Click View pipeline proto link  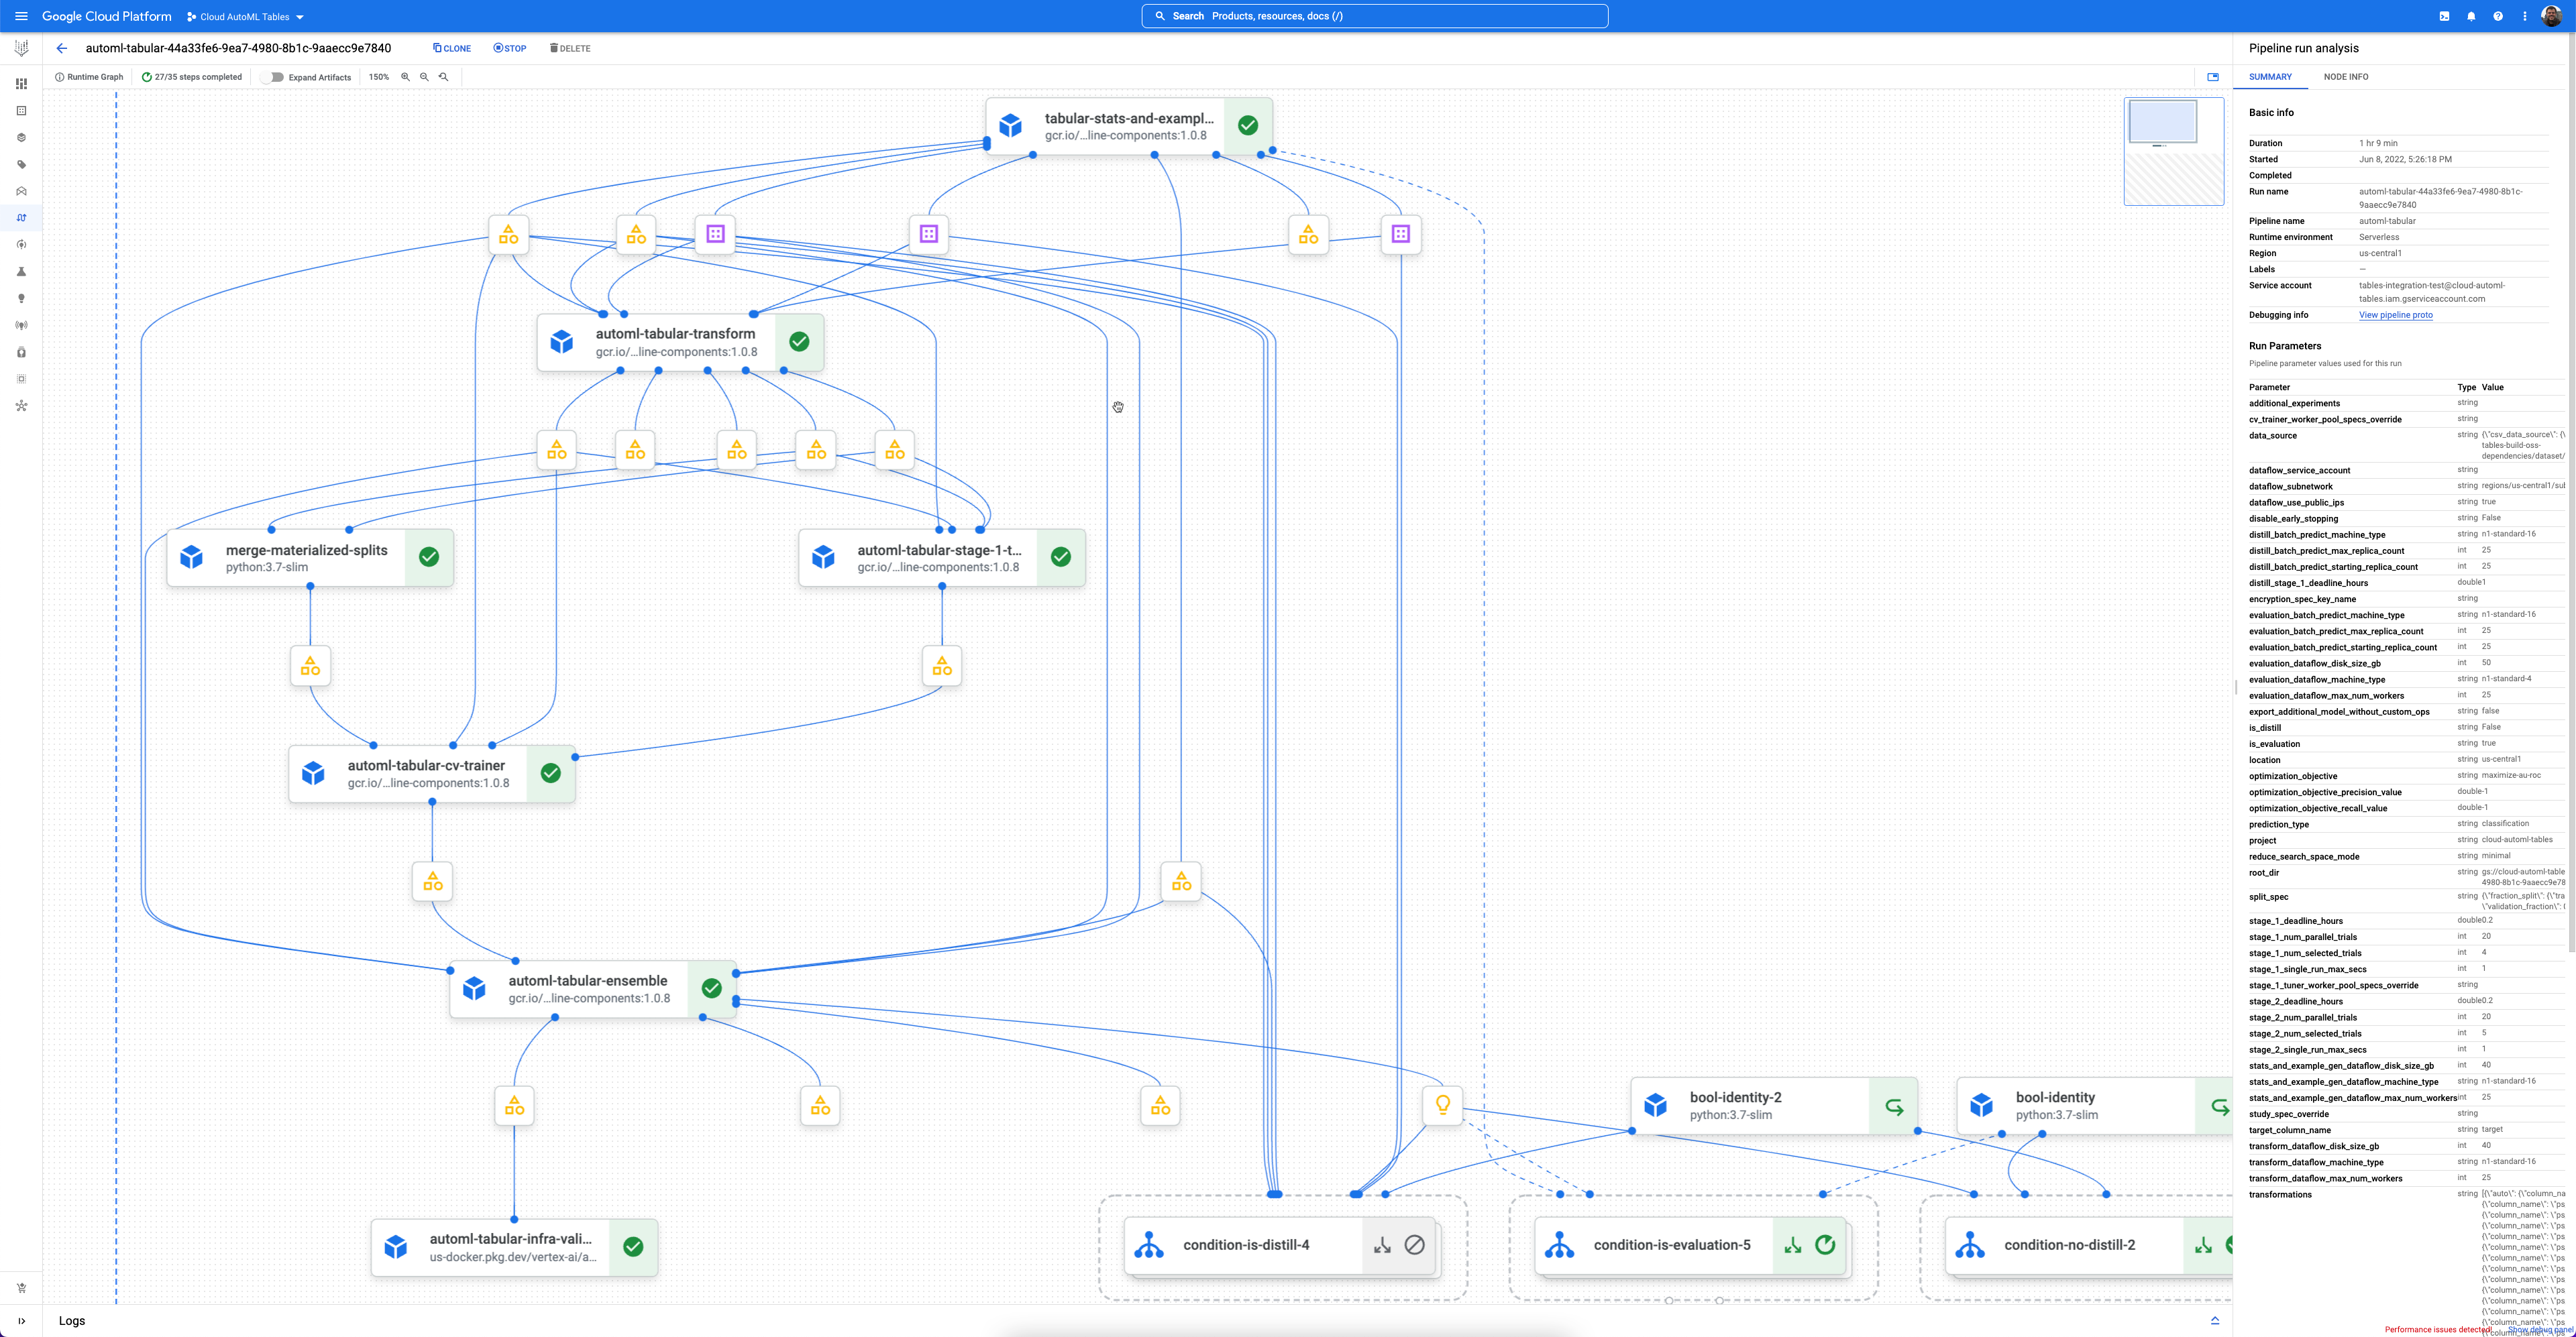pos(2395,314)
